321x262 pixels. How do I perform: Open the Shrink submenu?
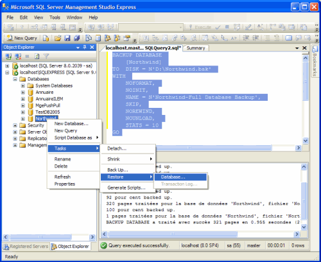pos(128,159)
